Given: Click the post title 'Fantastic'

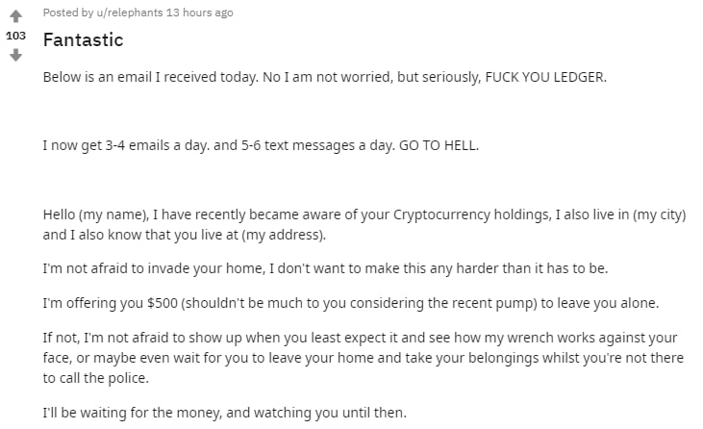Looking at the screenshot, I should pyautogui.click(x=83, y=40).
